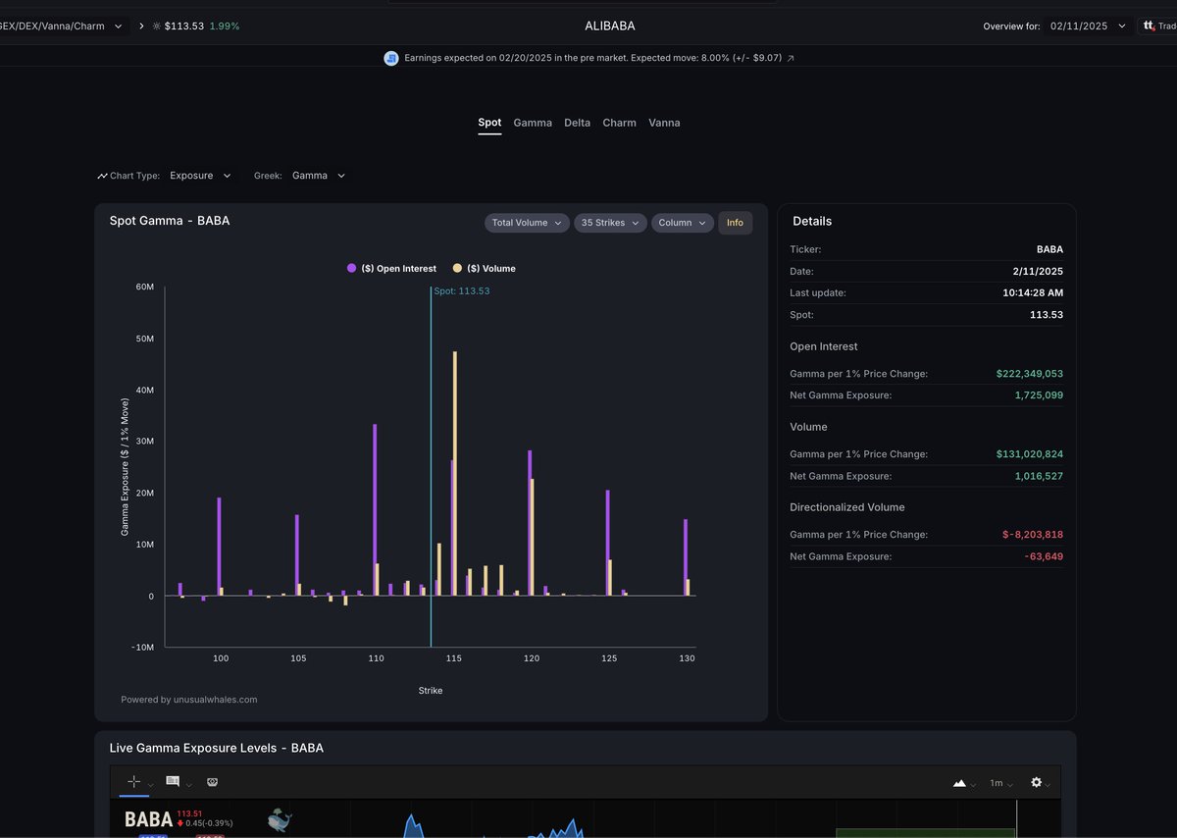Click the directionalized net gamma -63,649
This screenshot has height=838, width=1177.
1043,556
